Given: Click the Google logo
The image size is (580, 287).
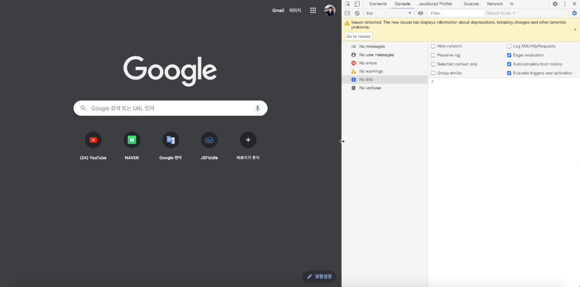Looking at the screenshot, I should 170,71.
